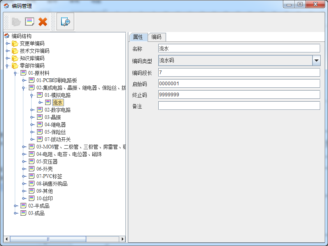This screenshot has height=246, width=328.
Task: Click the node icon beside 08-销售外购品
Action: 32,183
